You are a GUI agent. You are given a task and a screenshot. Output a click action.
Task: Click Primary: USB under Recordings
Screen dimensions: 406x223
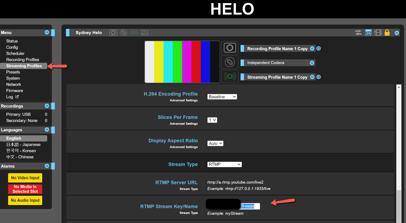18,114
